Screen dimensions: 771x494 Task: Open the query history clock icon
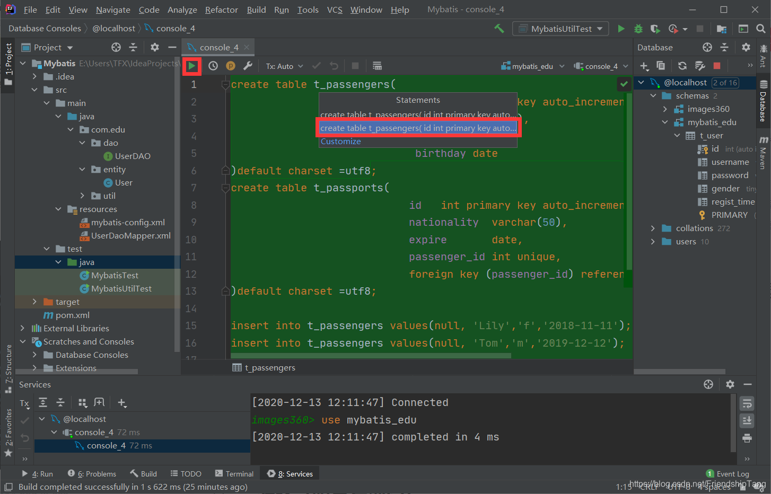(213, 66)
